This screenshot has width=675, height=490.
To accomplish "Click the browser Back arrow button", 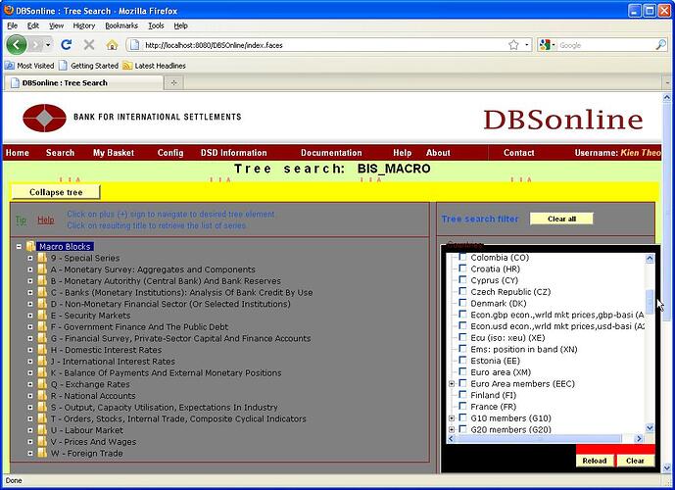I will (x=17, y=44).
